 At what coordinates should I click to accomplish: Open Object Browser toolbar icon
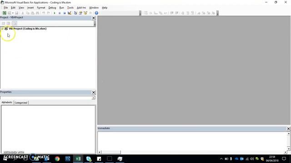click(85, 13)
